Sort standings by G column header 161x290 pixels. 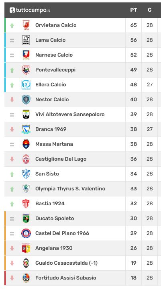tap(149, 10)
